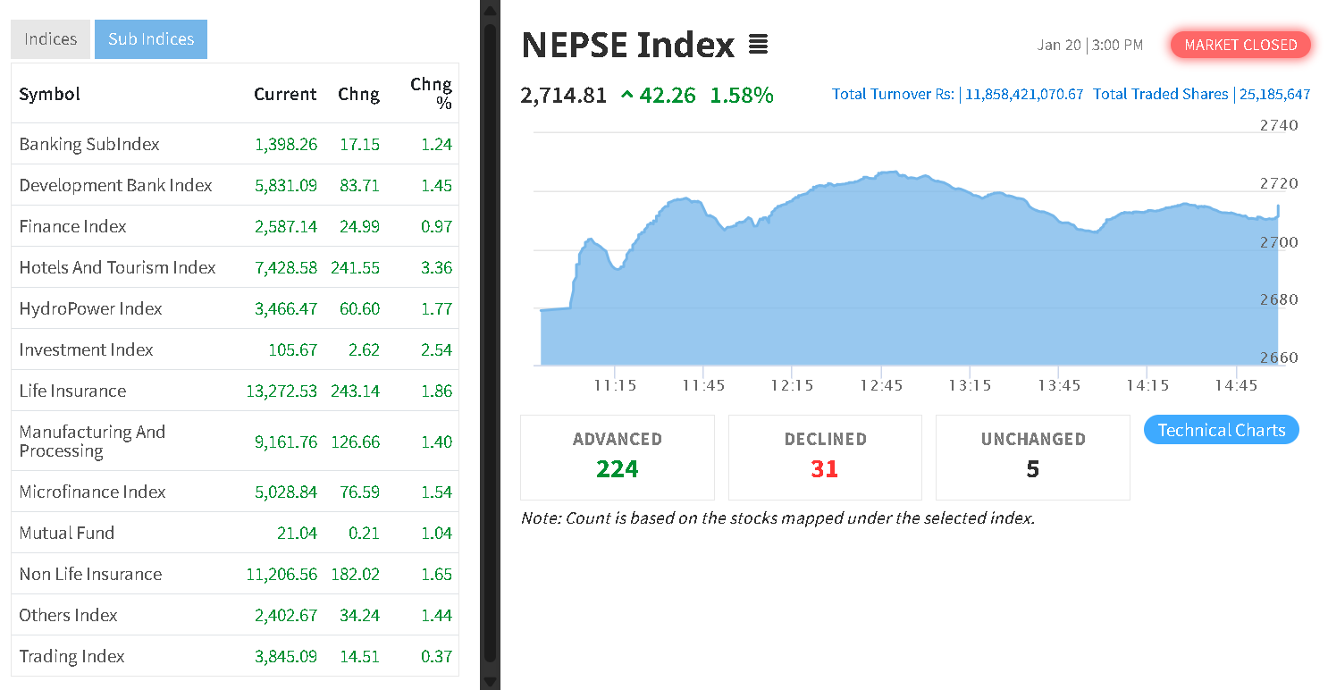The width and height of the screenshot is (1328, 690).
Task: Sort by the Symbol column header
Action: [x=50, y=94]
